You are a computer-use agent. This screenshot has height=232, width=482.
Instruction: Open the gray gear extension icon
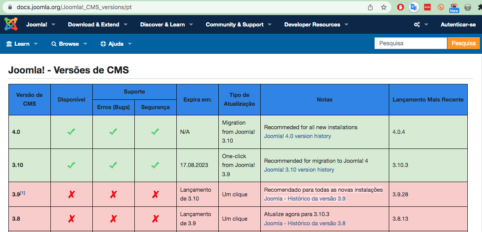coord(468,7)
